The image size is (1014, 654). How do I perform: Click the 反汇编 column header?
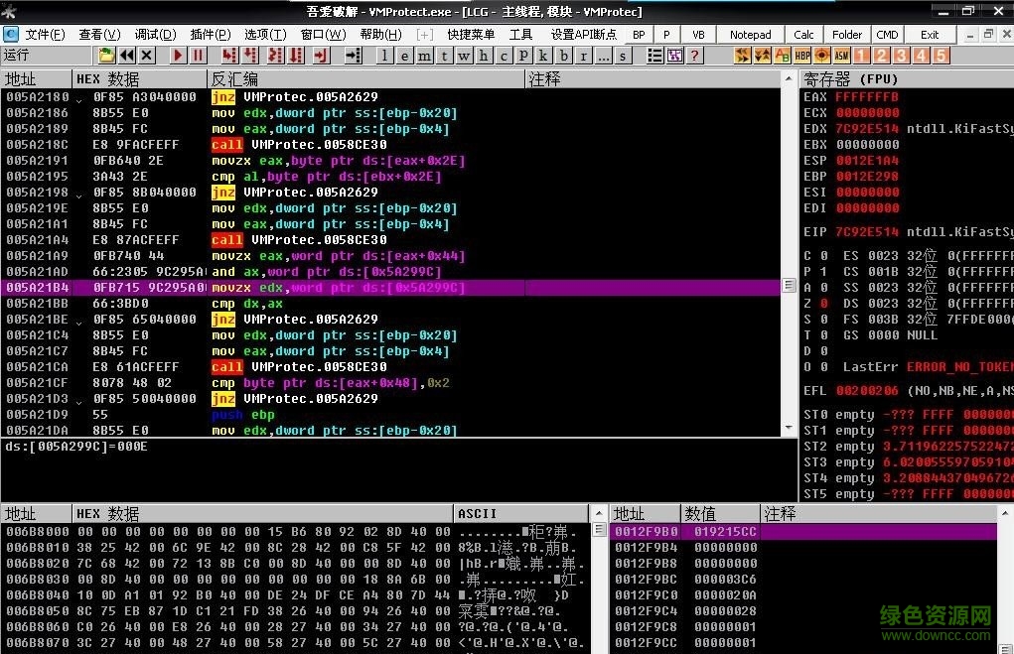[366, 78]
